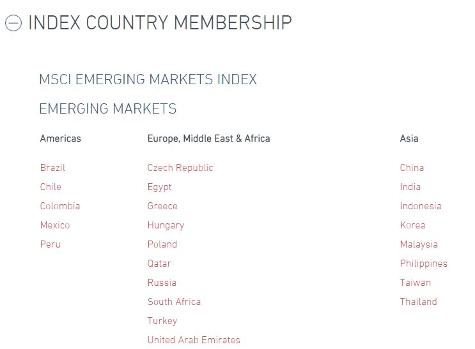Click the South Africa link
The height and width of the screenshot is (349, 475).
(174, 302)
